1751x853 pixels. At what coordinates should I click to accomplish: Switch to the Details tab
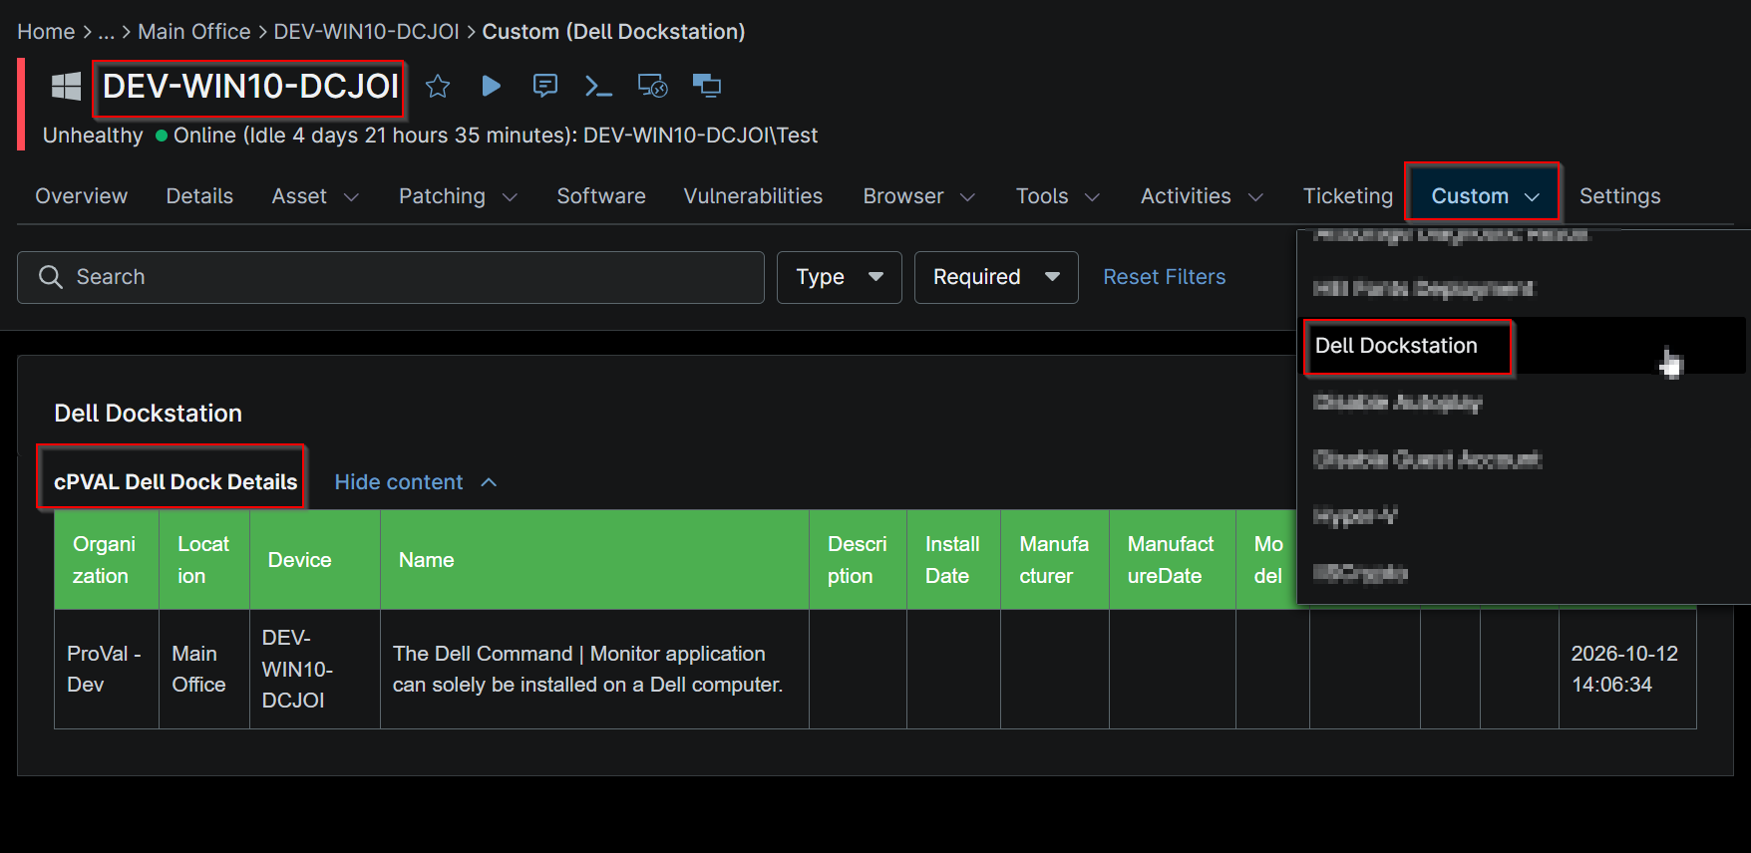pos(199,196)
